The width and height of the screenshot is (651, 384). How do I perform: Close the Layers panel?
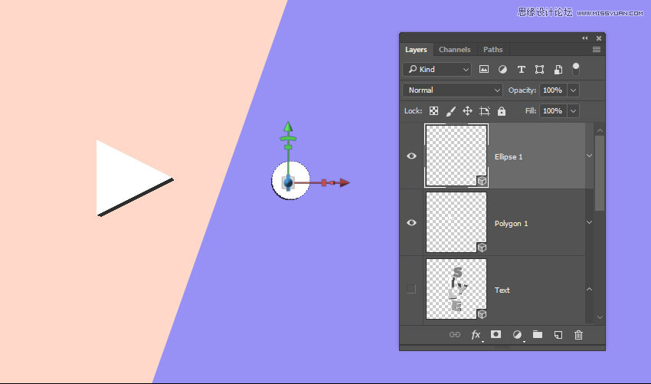pyautogui.click(x=599, y=38)
